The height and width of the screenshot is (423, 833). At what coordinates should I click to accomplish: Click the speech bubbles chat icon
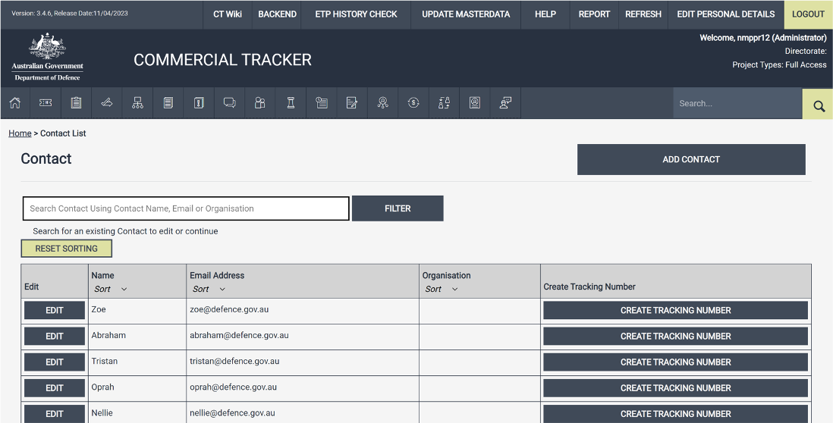(229, 103)
